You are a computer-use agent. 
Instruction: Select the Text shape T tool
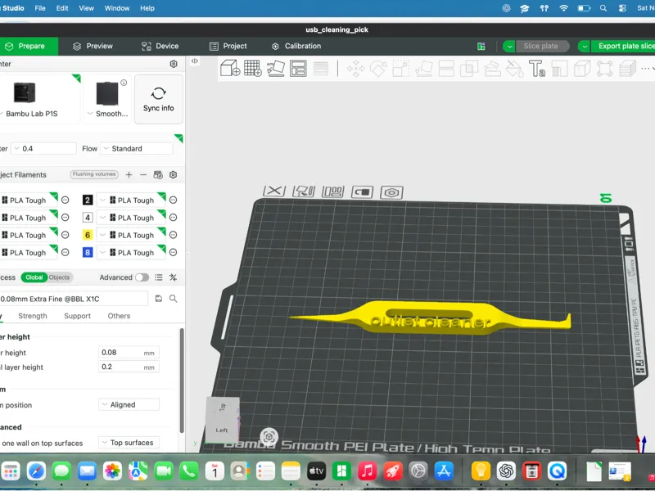[x=537, y=69]
